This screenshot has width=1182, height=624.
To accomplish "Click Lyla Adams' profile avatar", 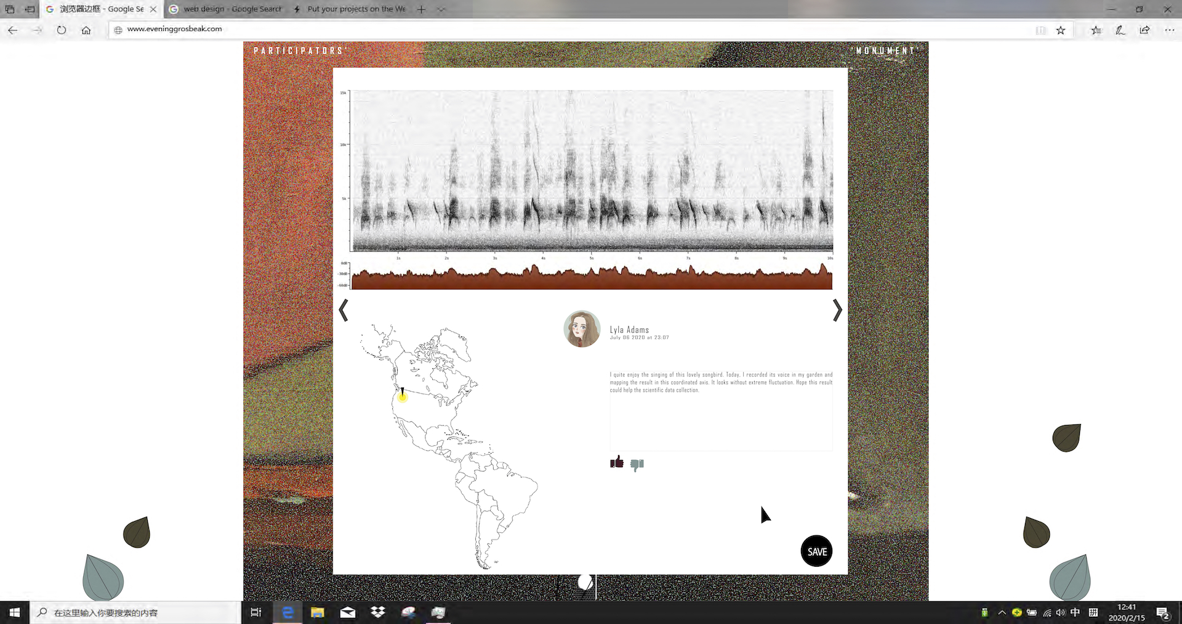I will click(x=582, y=329).
